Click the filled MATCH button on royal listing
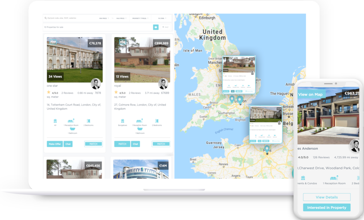 [122, 144]
